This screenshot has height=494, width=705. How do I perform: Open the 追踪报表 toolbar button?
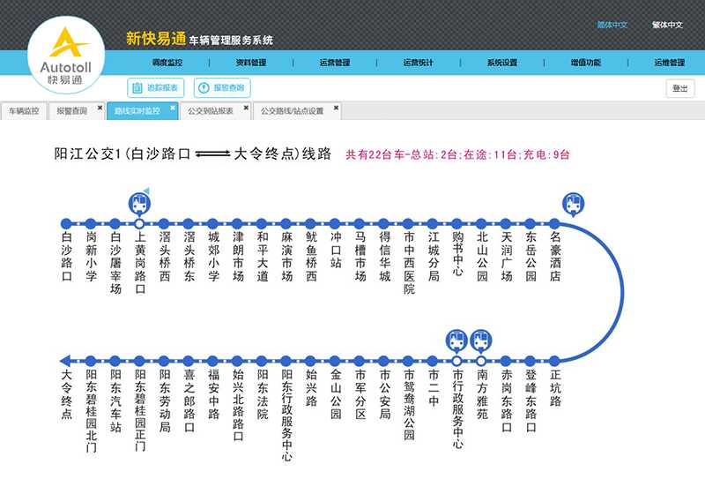tap(155, 87)
